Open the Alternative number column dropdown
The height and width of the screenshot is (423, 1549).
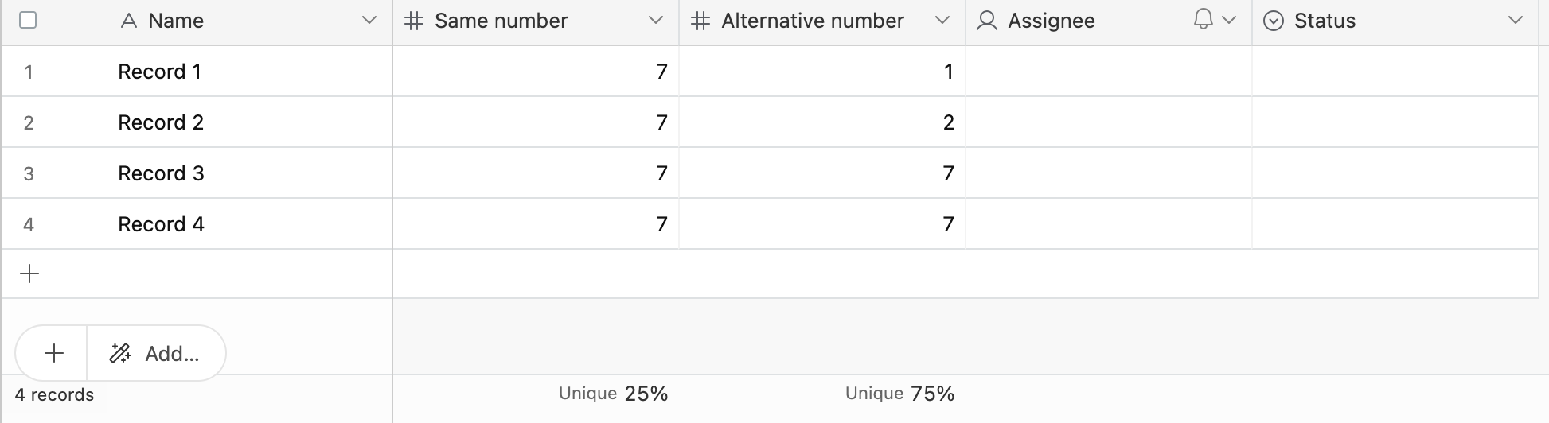(x=942, y=21)
